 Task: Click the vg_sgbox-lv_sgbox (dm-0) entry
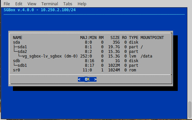[50, 56]
